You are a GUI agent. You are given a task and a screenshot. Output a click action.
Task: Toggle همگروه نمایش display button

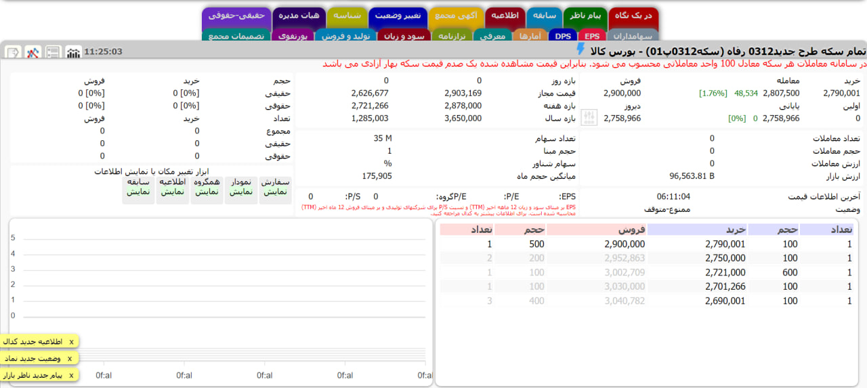tap(207, 190)
